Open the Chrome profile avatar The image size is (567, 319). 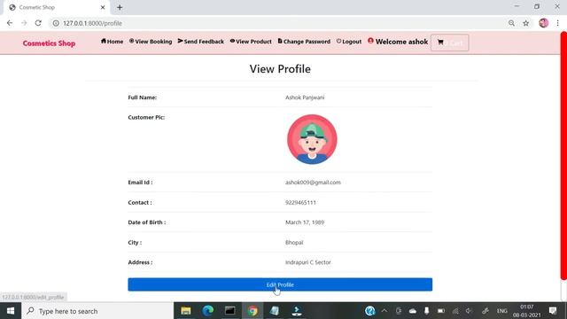pos(543,23)
